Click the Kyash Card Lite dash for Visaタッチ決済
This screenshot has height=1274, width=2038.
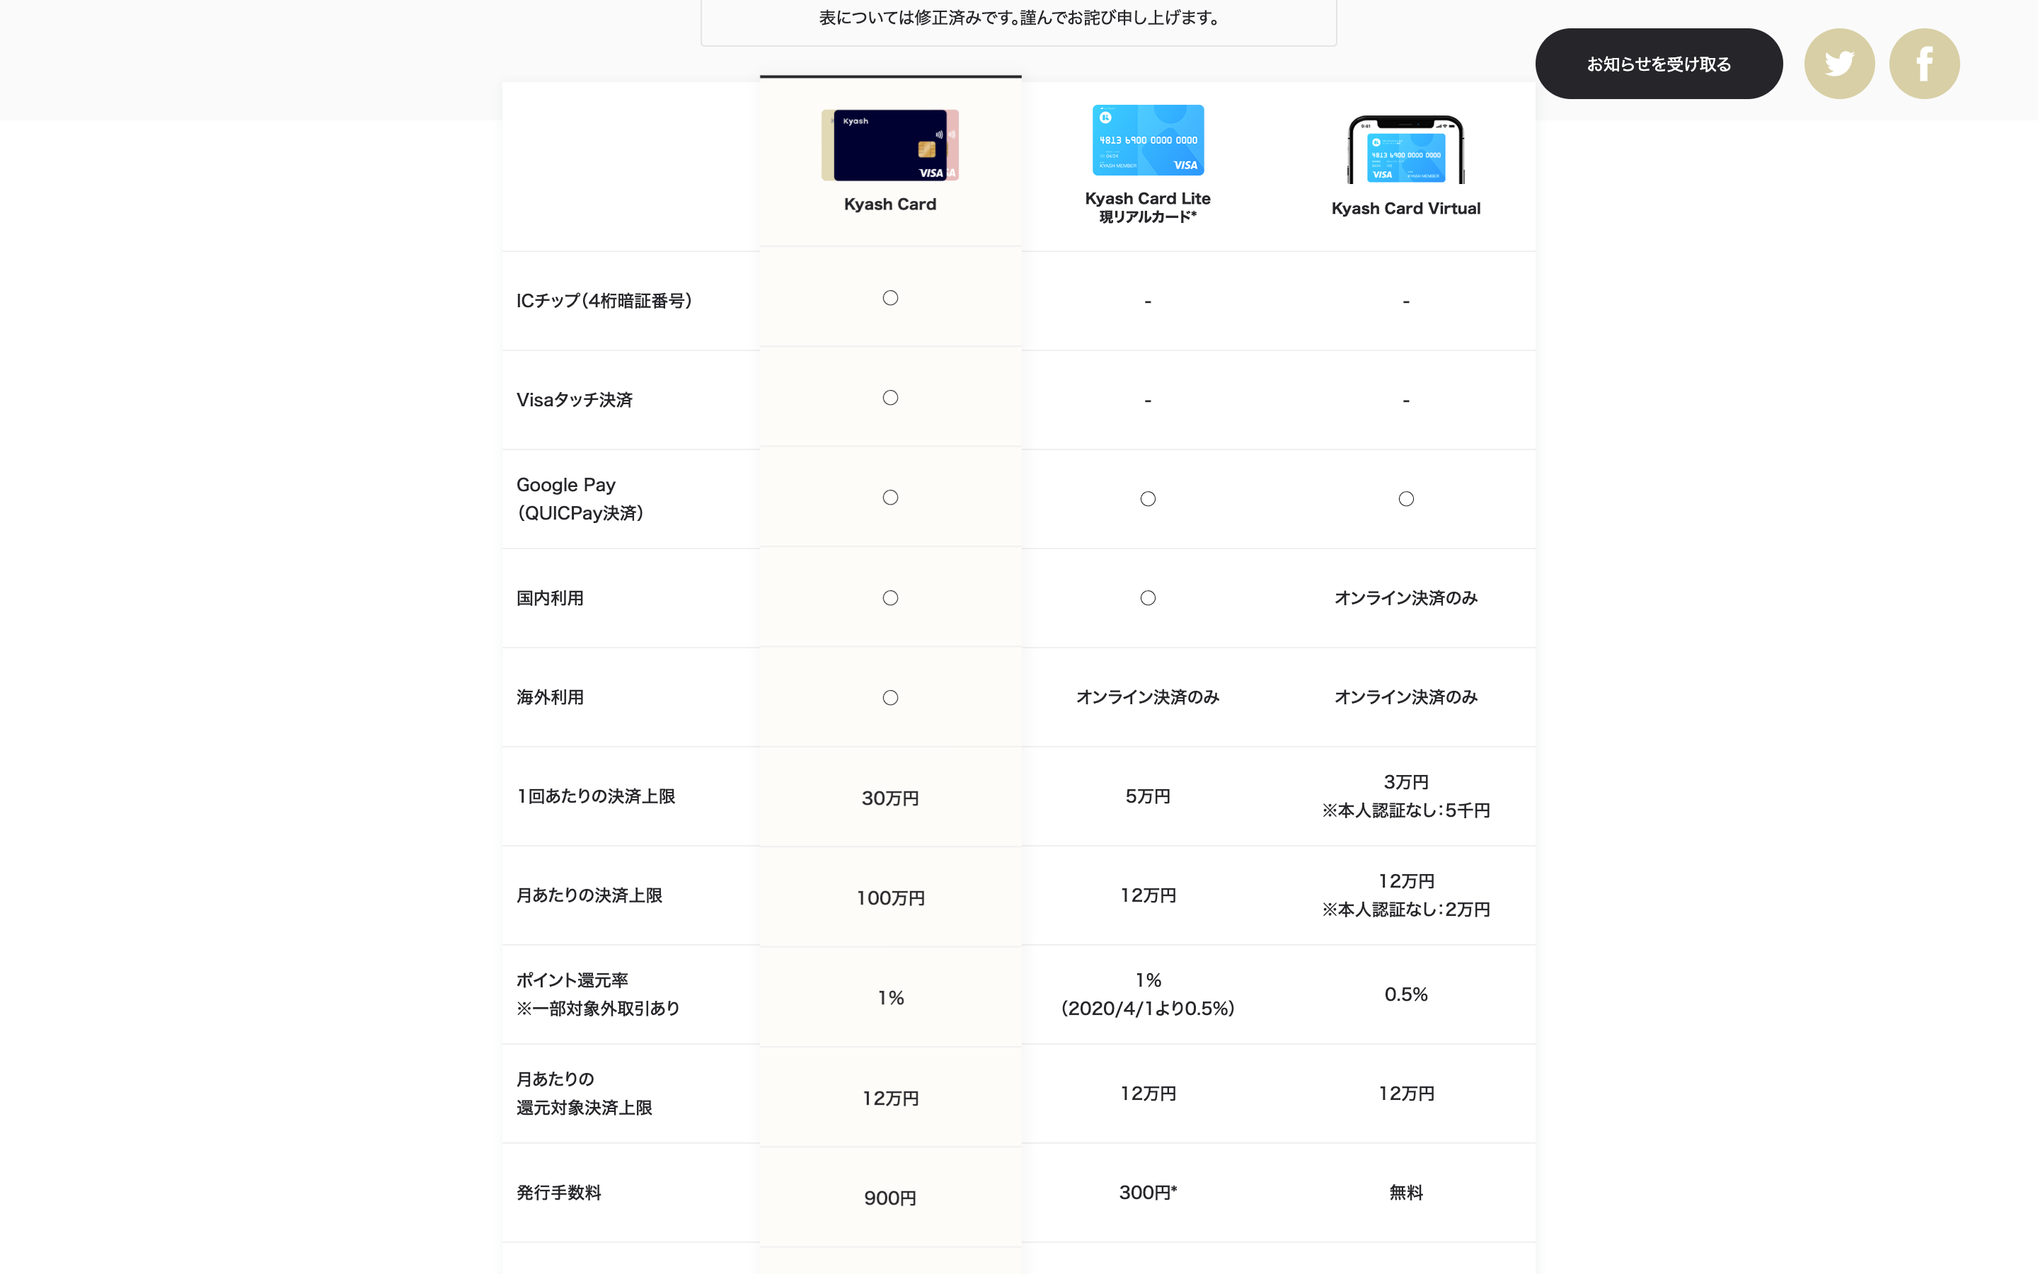[x=1148, y=401]
